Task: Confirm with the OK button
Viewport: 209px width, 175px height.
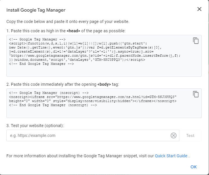Action: click(193, 167)
